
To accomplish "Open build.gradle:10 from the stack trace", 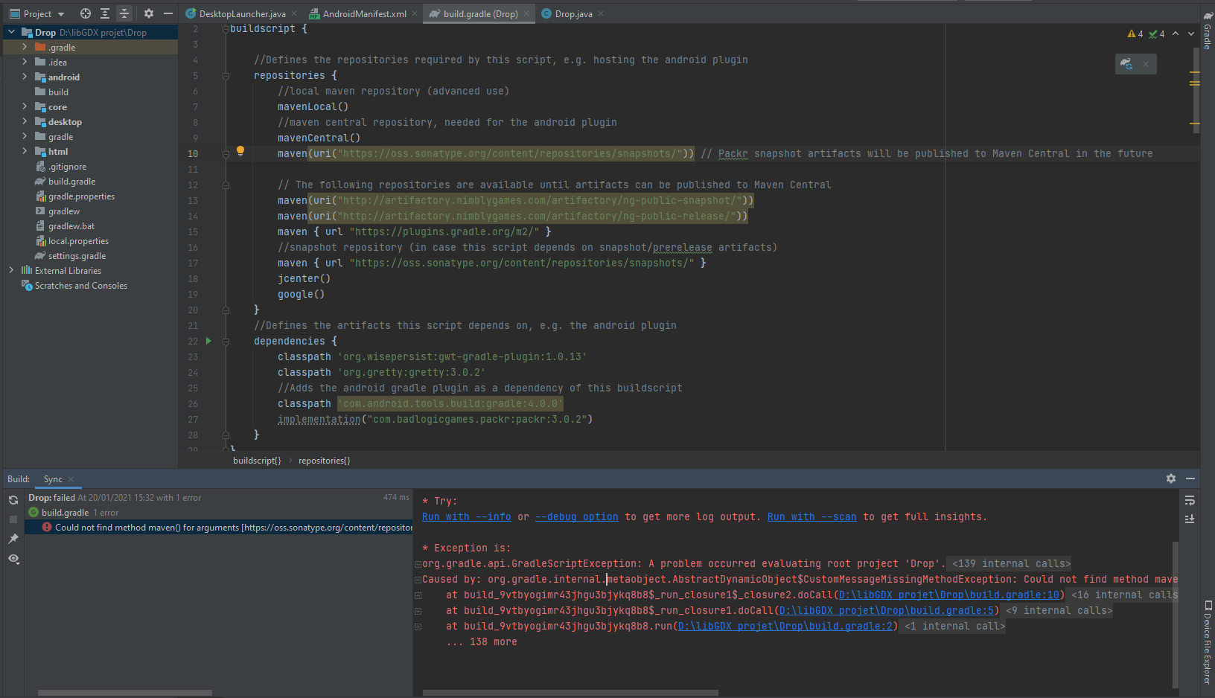I will (x=949, y=594).
